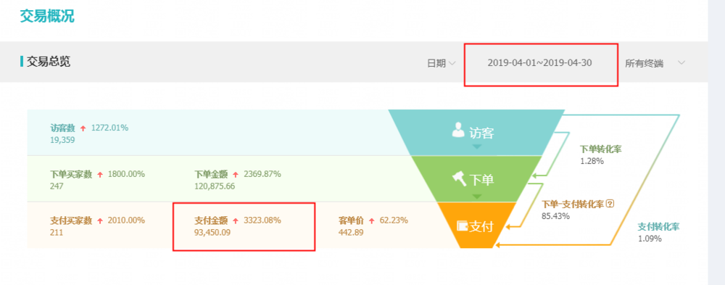Click the red up arrow beside 下单金额
Viewport: 725px width, 285px height.
pyautogui.click(x=236, y=175)
